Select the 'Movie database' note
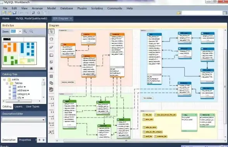 pos(148,98)
